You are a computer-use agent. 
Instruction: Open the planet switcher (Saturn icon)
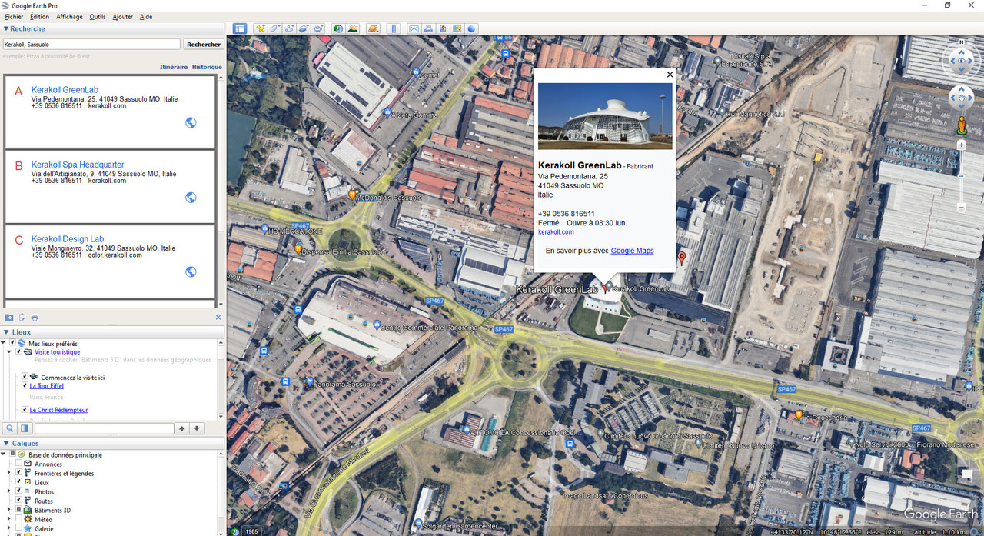[x=373, y=28]
